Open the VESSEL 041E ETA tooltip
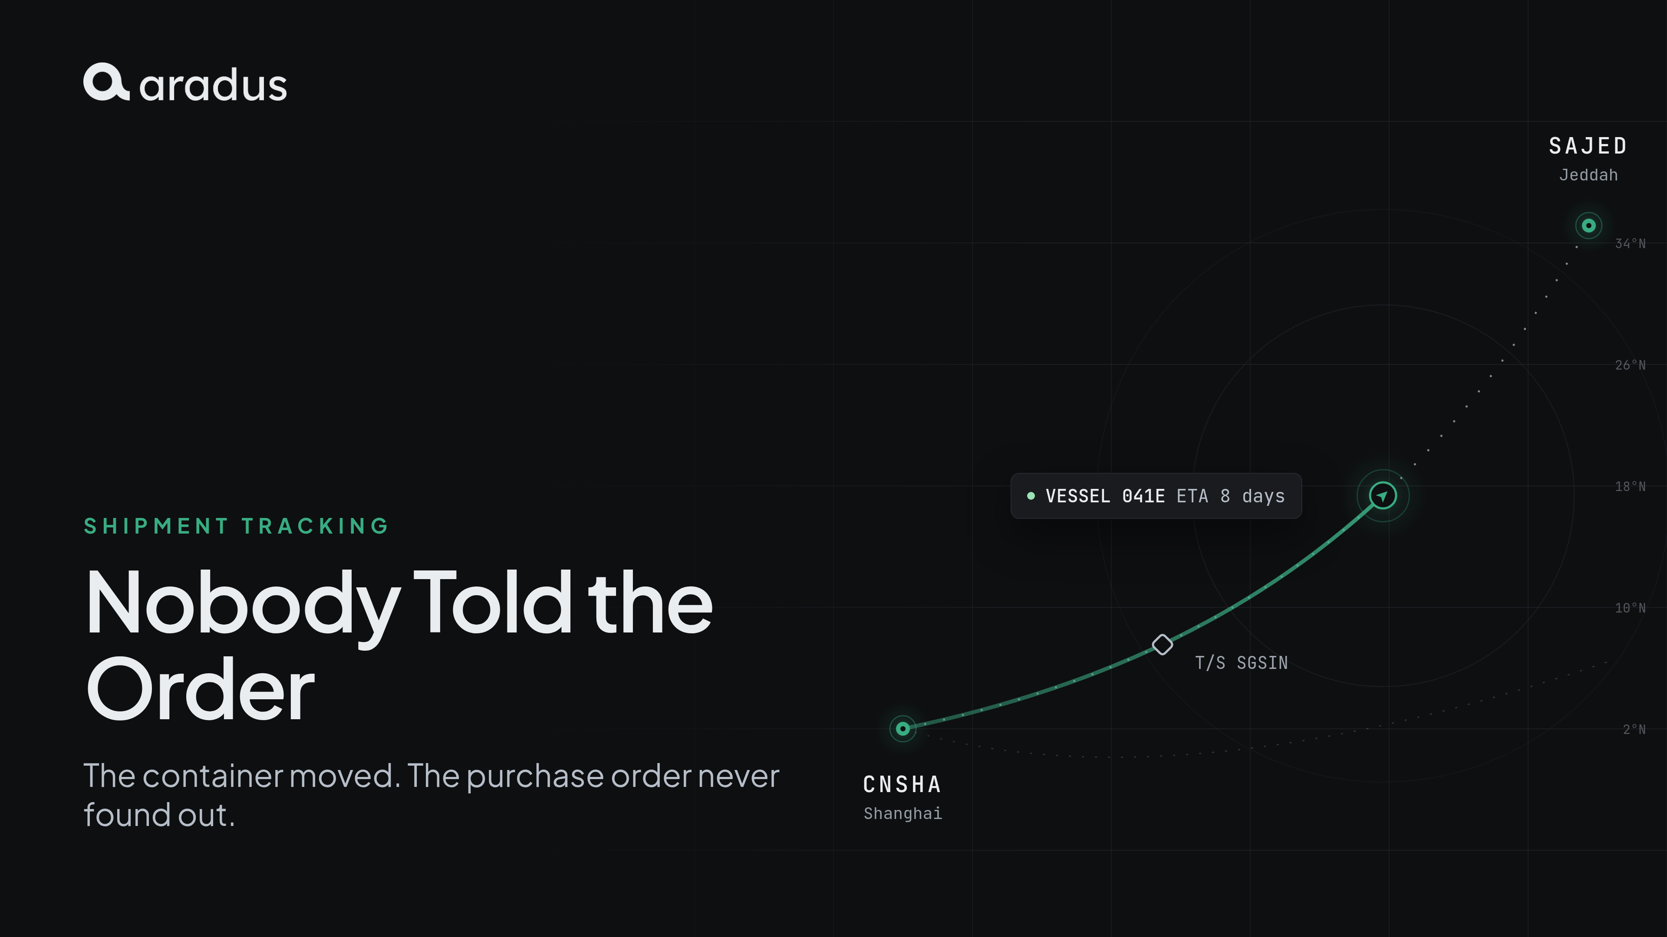The height and width of the screenshot is (937, 1667). coord(1156,496)
